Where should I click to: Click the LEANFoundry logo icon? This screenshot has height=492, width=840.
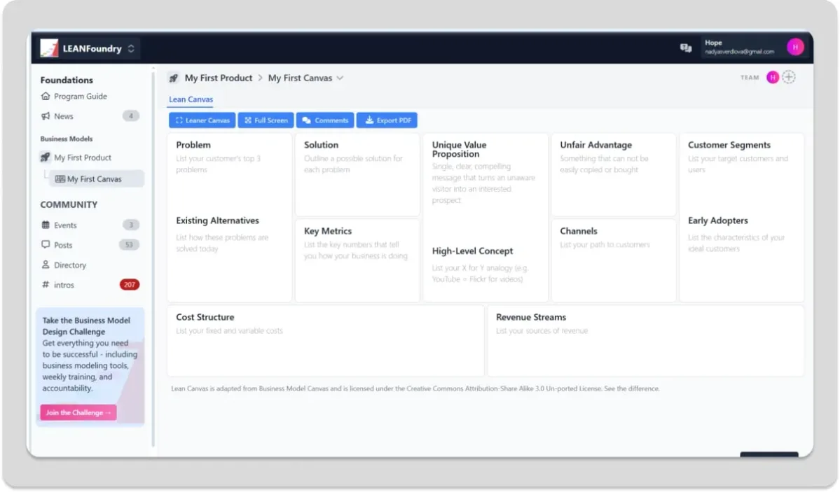tap(49, 48)
